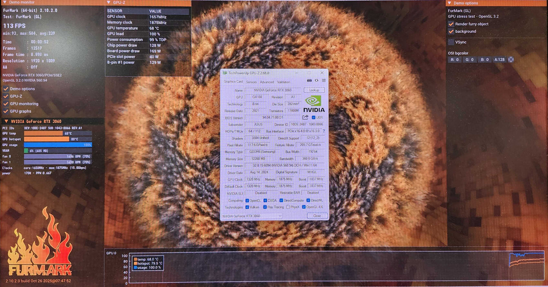Screen dimensions: 548x287
Task: Switch to the Sensors tab
Action: [x=251, y=82]
